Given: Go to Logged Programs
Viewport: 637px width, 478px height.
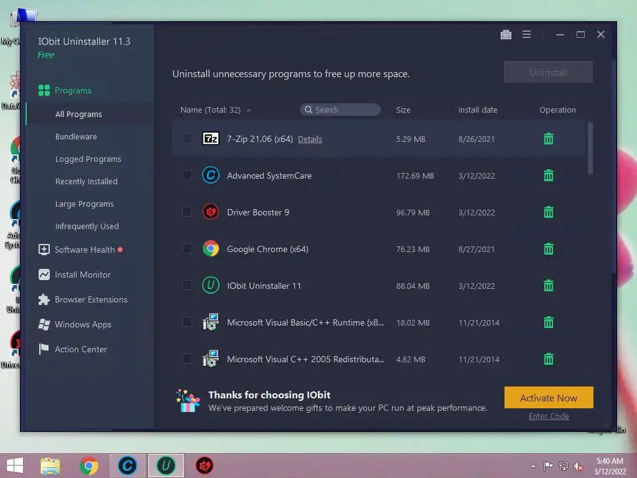Looking at the screenshot, I should (x=88, y=159).
